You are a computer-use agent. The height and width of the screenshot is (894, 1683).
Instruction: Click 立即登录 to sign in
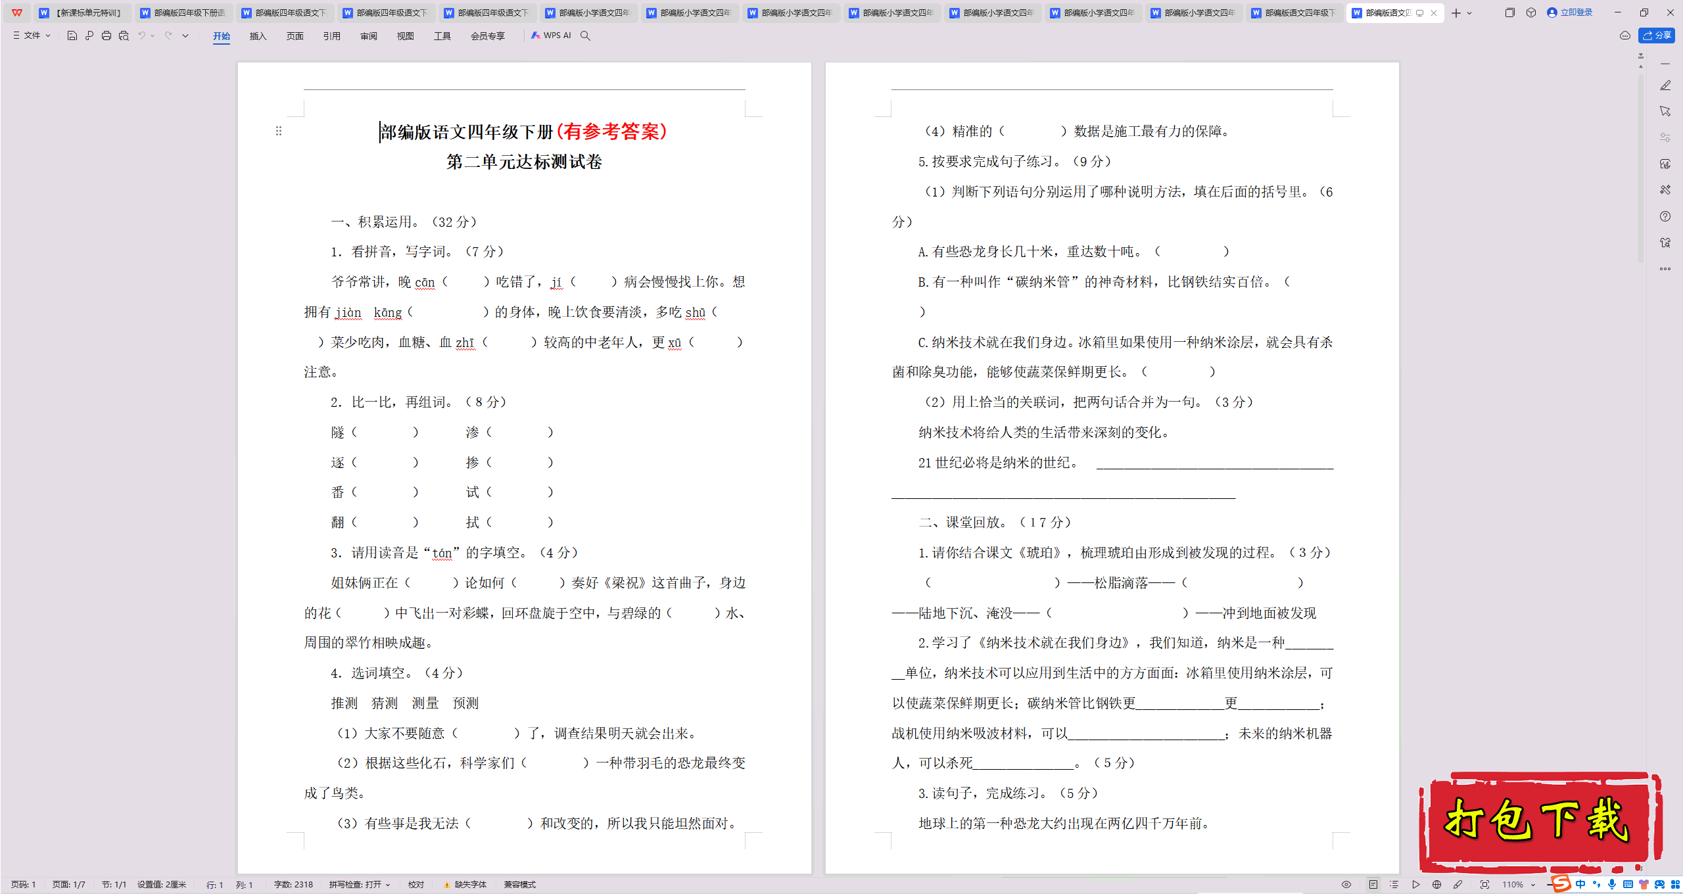point(1569,12)
